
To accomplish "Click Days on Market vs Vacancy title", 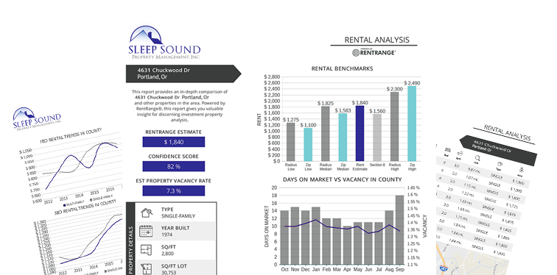I will click(x=343, y=179).
